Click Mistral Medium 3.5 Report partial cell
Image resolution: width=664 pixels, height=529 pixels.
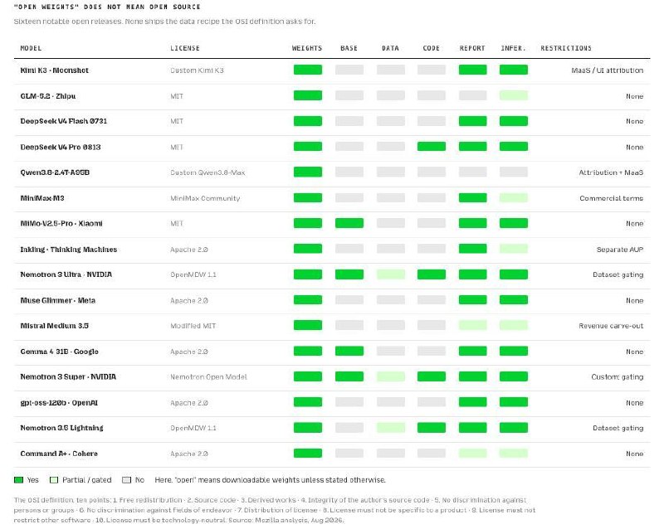pos(472,325)
